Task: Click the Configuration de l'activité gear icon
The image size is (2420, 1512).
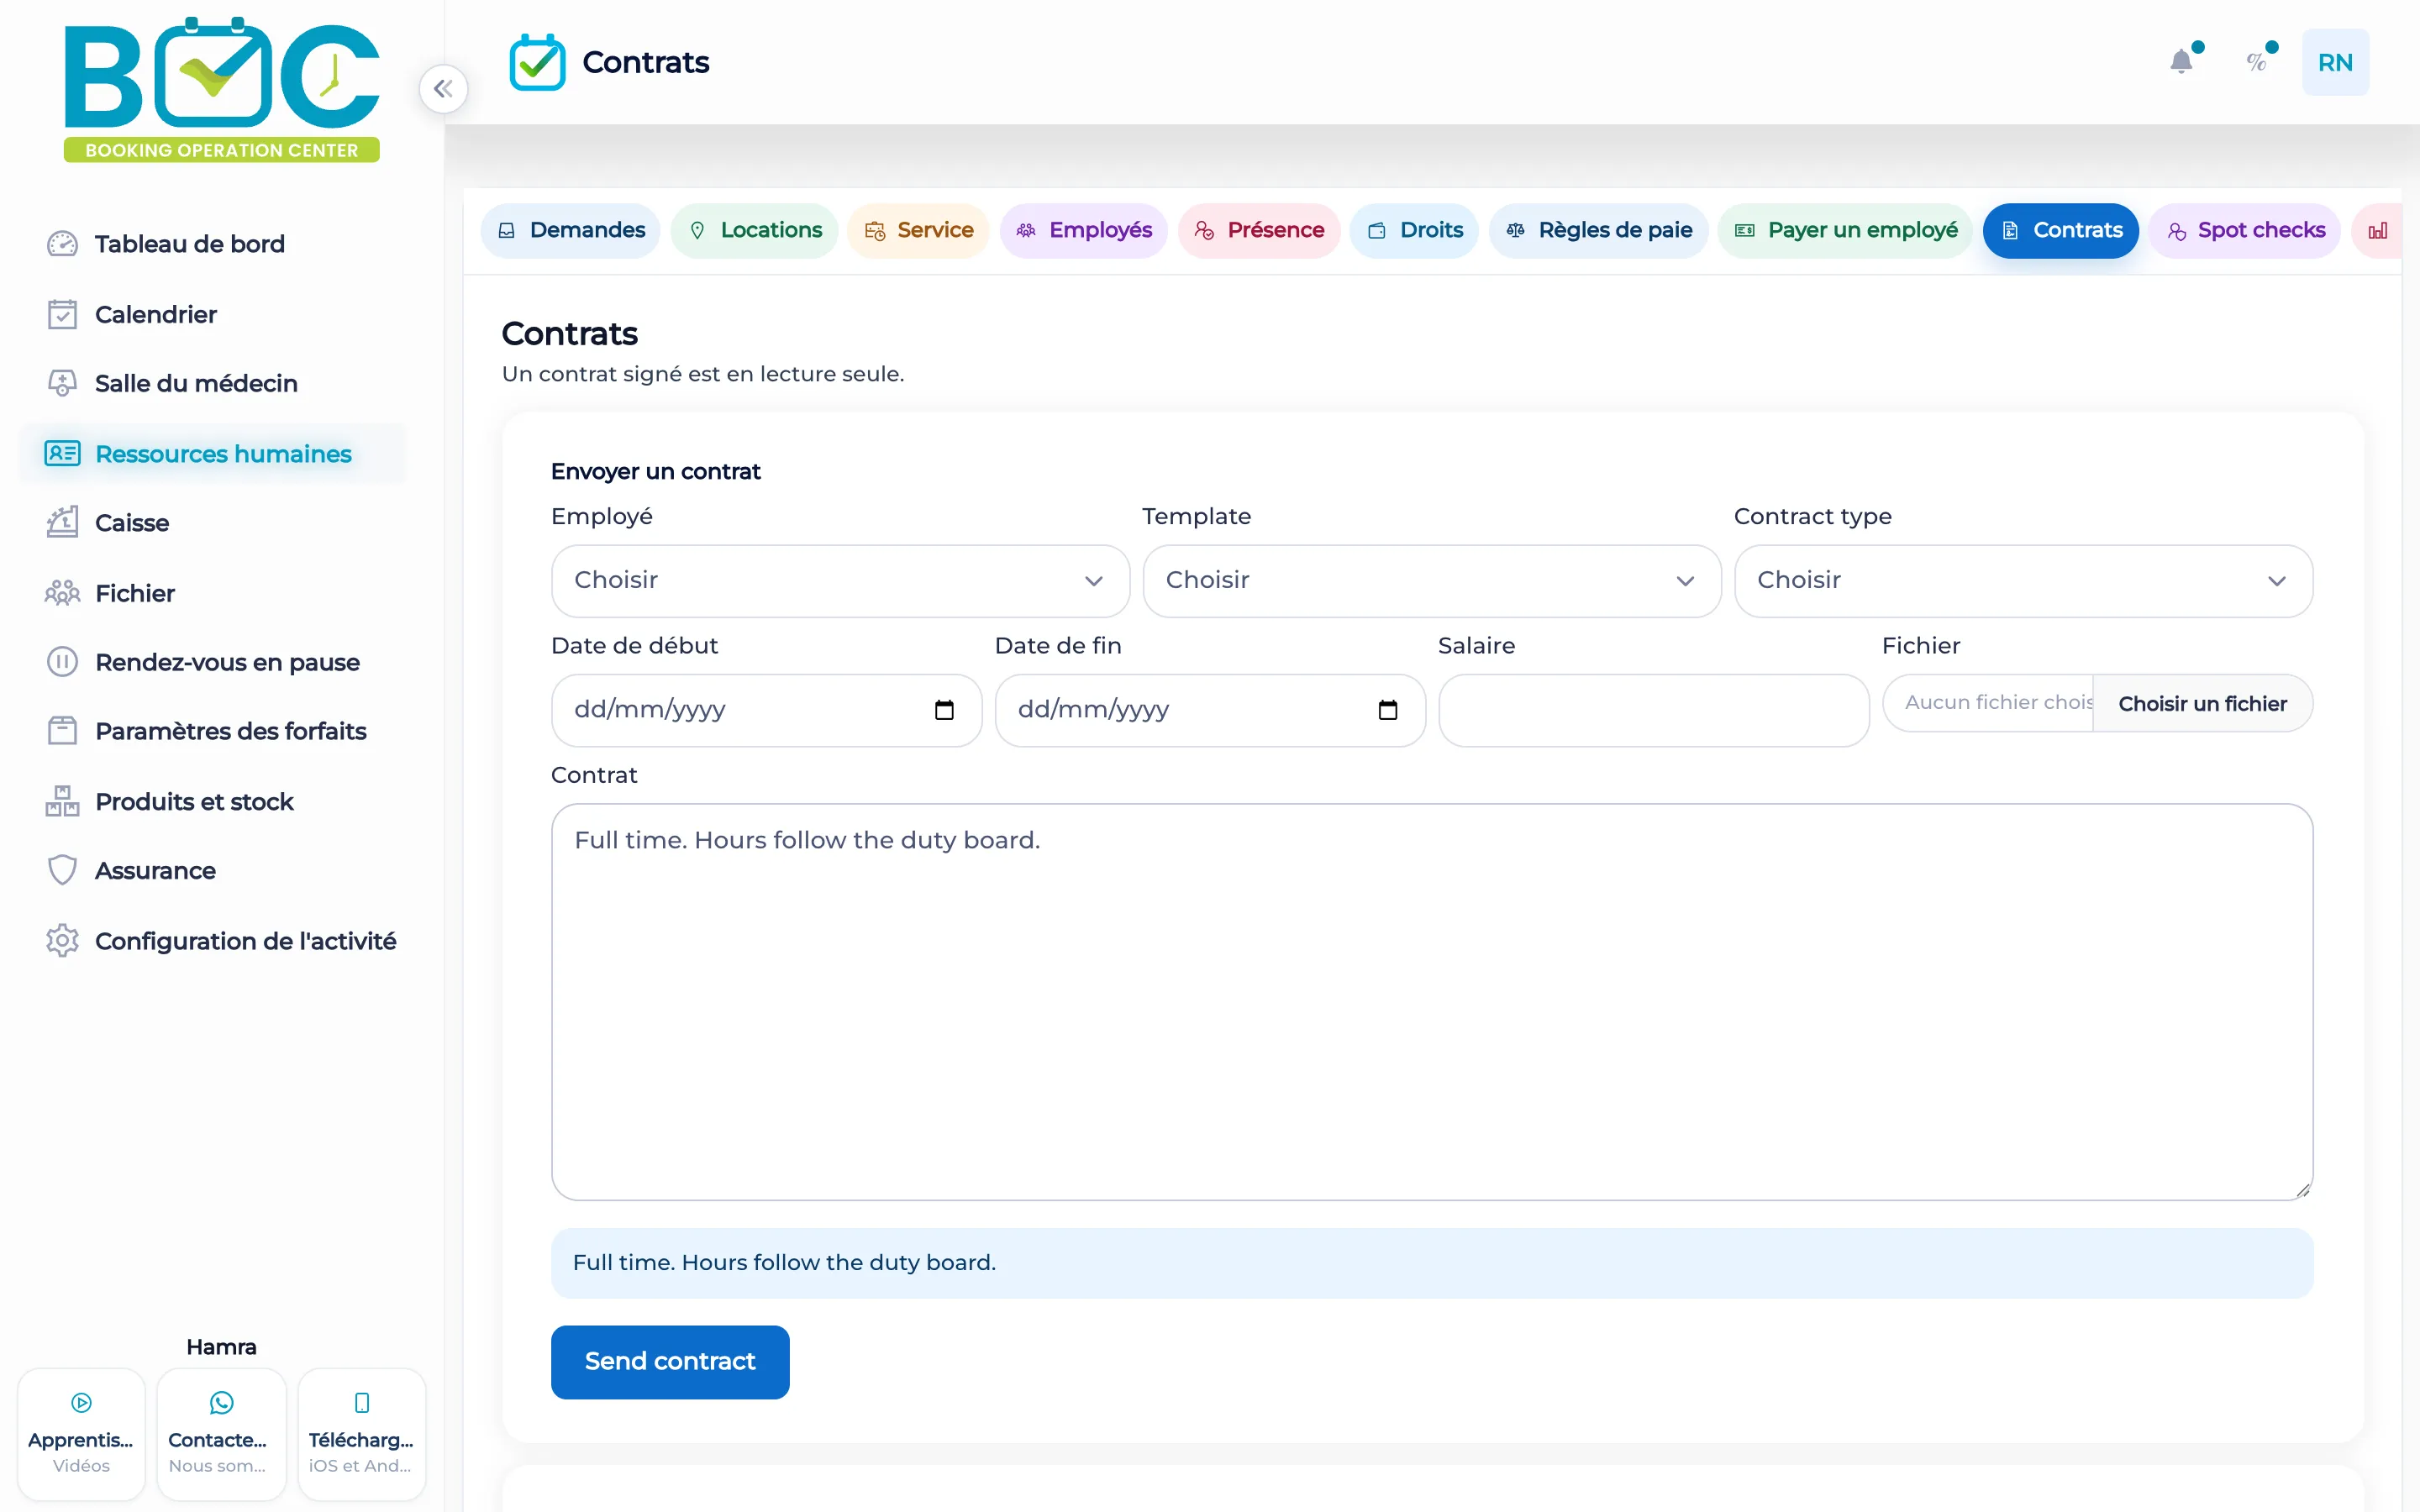Action: (62, 940)
